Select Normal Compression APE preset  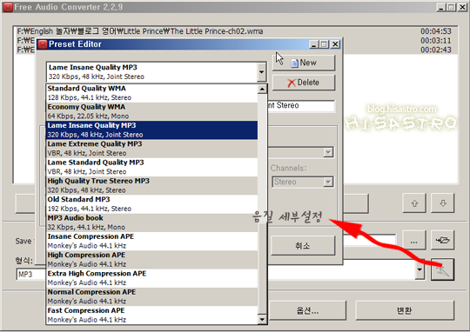152,297
